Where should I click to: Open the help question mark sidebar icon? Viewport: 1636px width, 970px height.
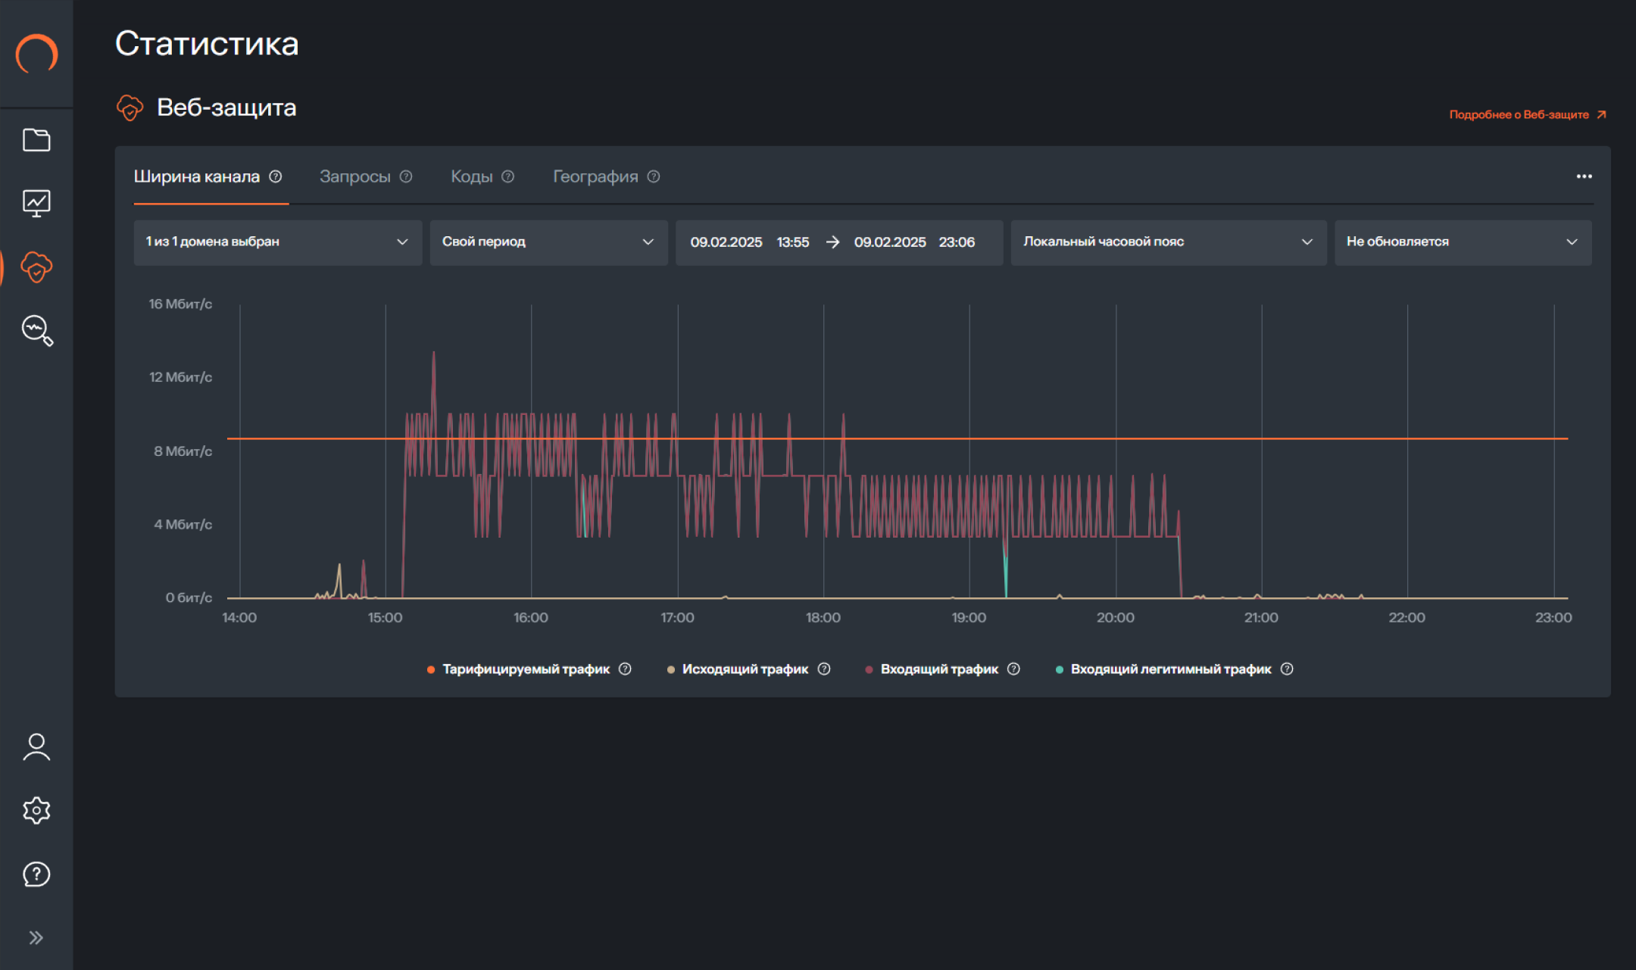(x=36, y=874)
